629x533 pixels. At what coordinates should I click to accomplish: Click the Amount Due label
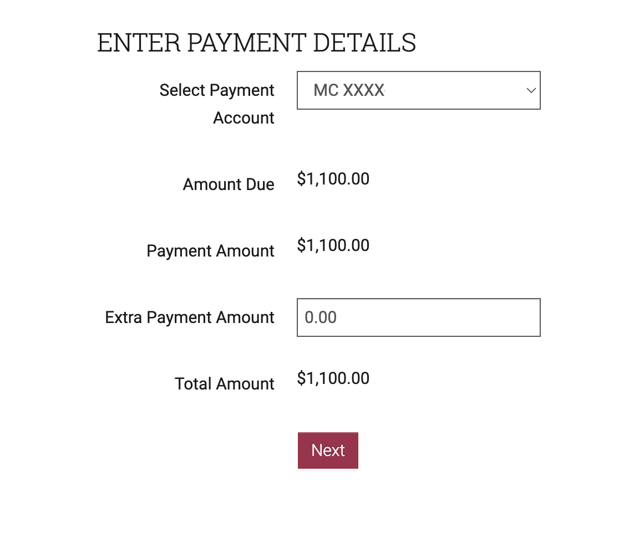(x=229, y=184)
